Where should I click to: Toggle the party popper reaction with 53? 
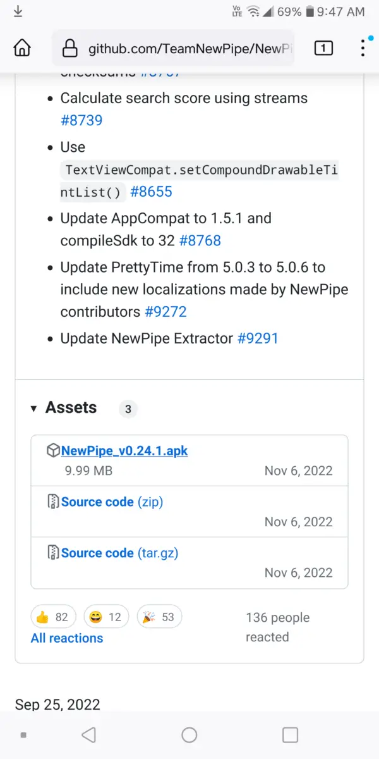159,617
